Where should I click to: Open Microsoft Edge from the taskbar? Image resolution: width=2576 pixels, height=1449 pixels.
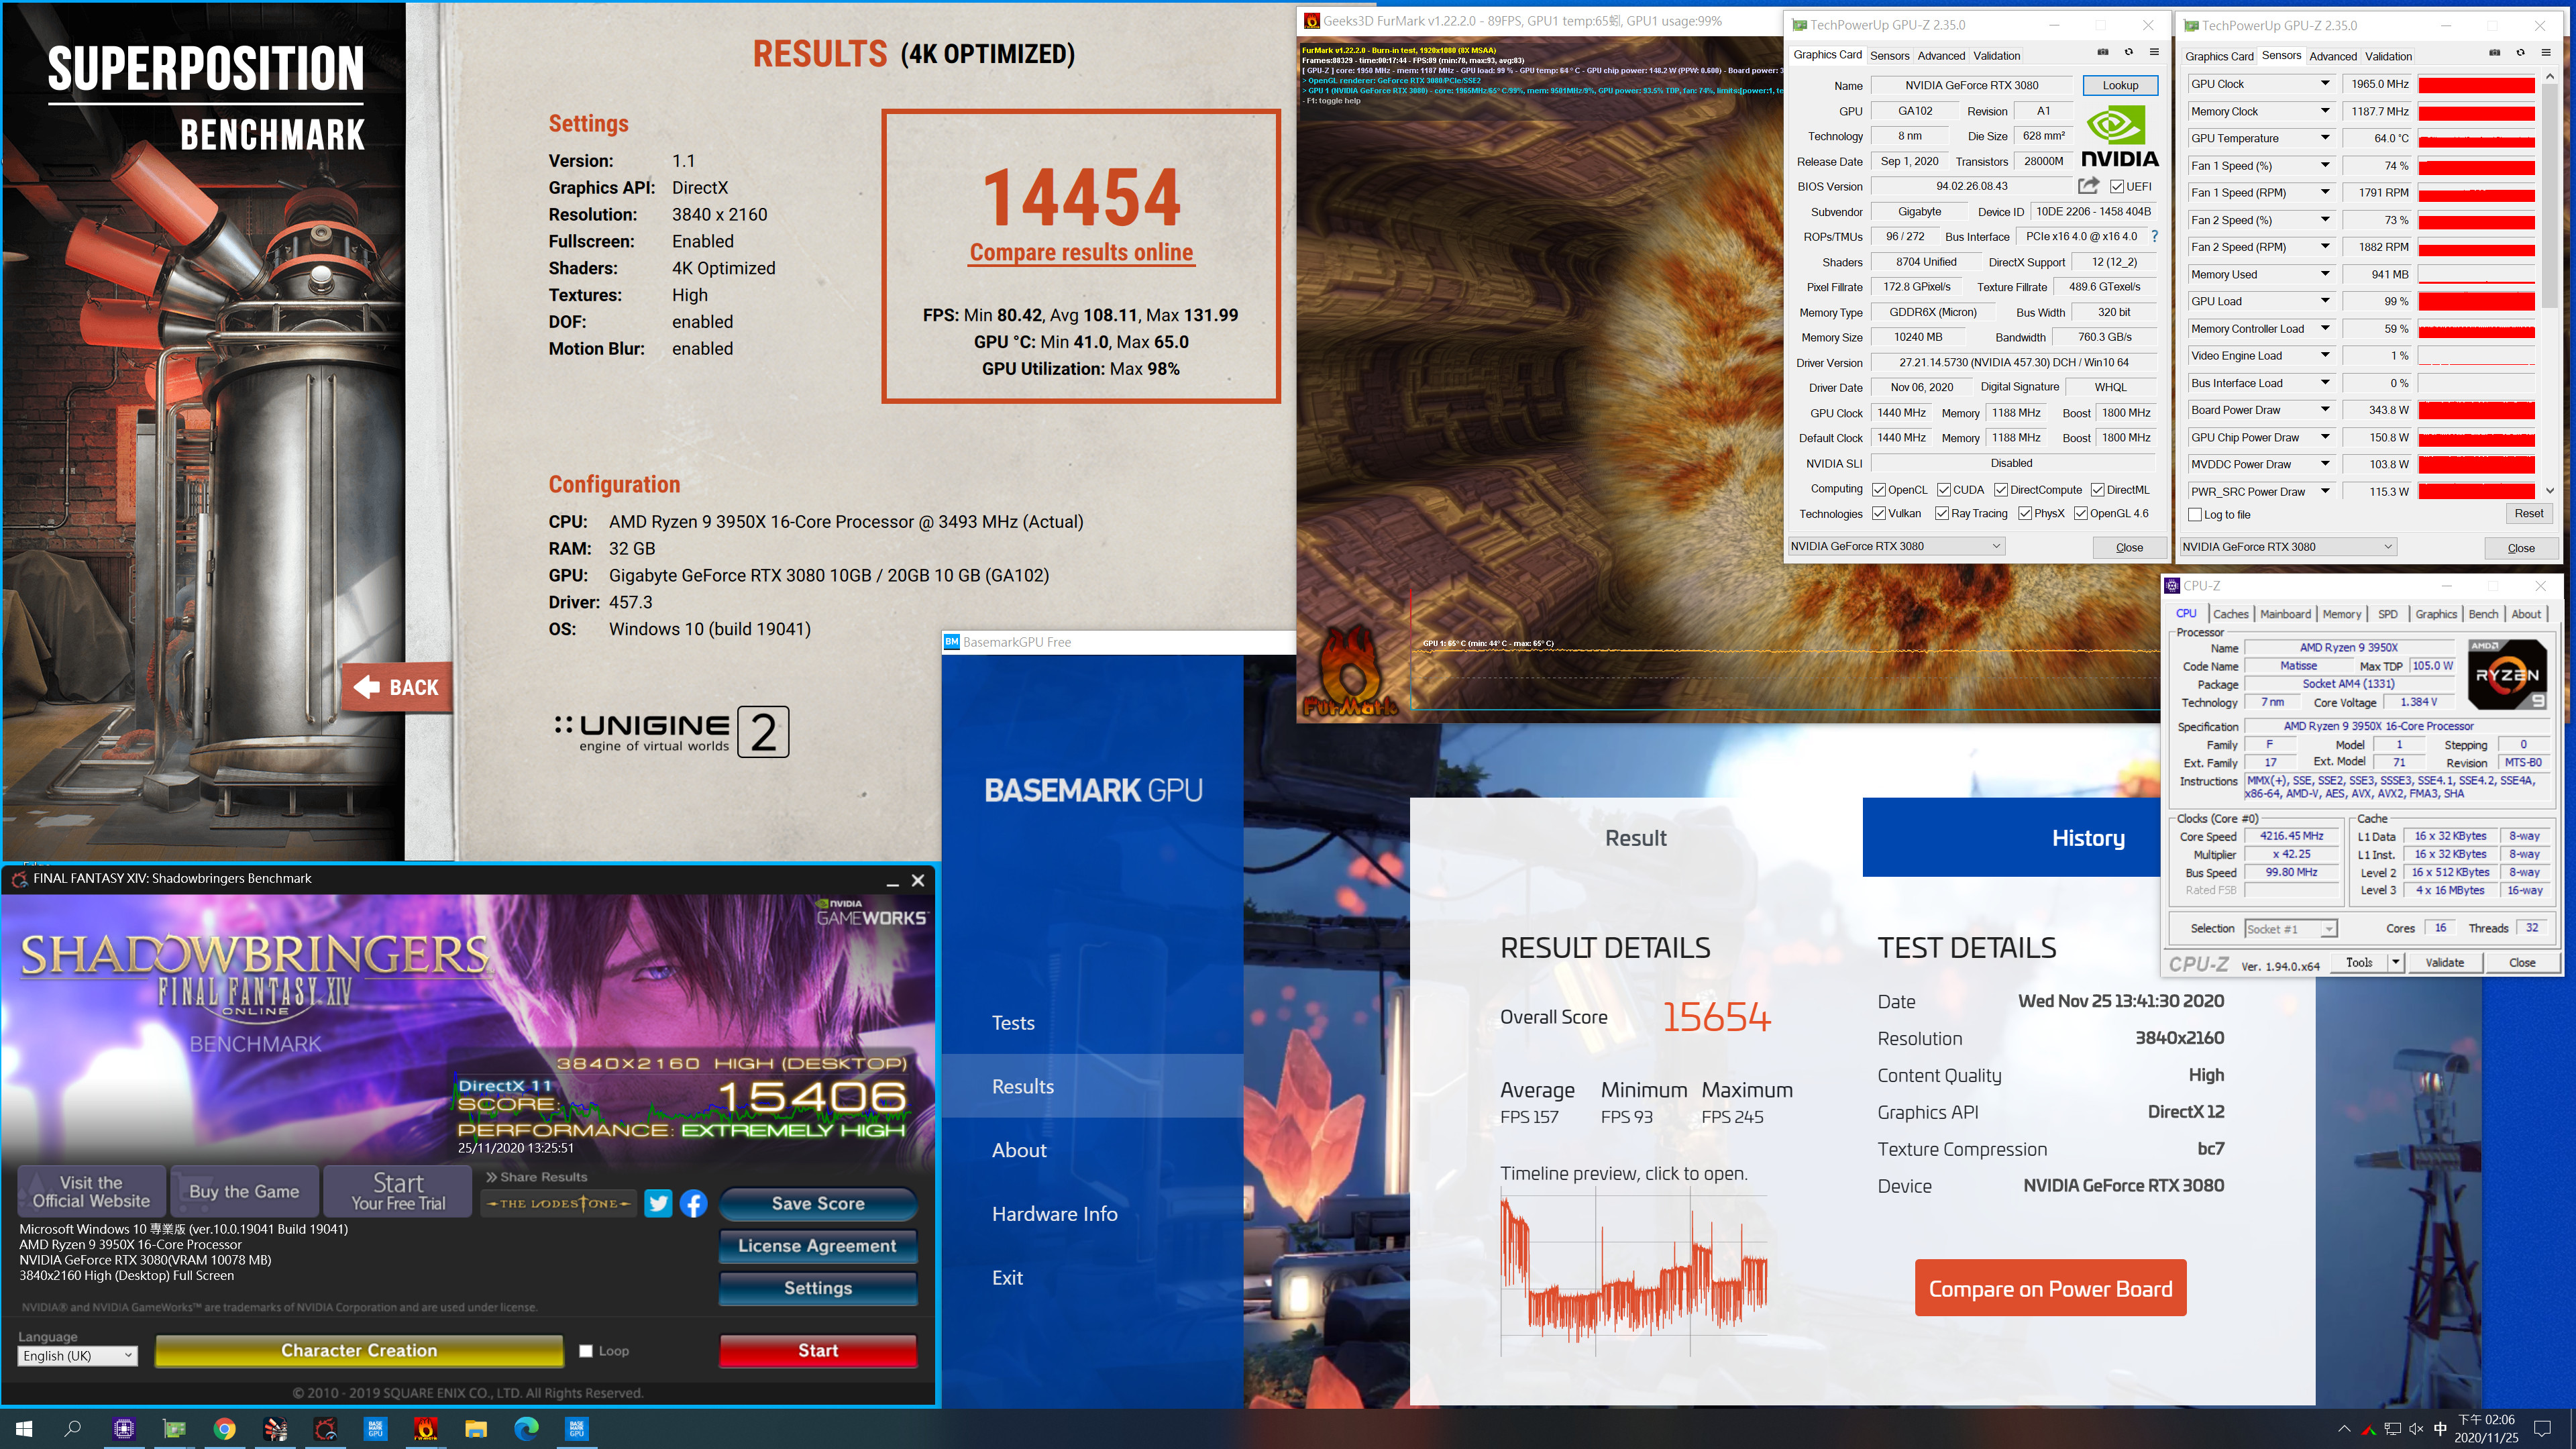[526, 1428]
